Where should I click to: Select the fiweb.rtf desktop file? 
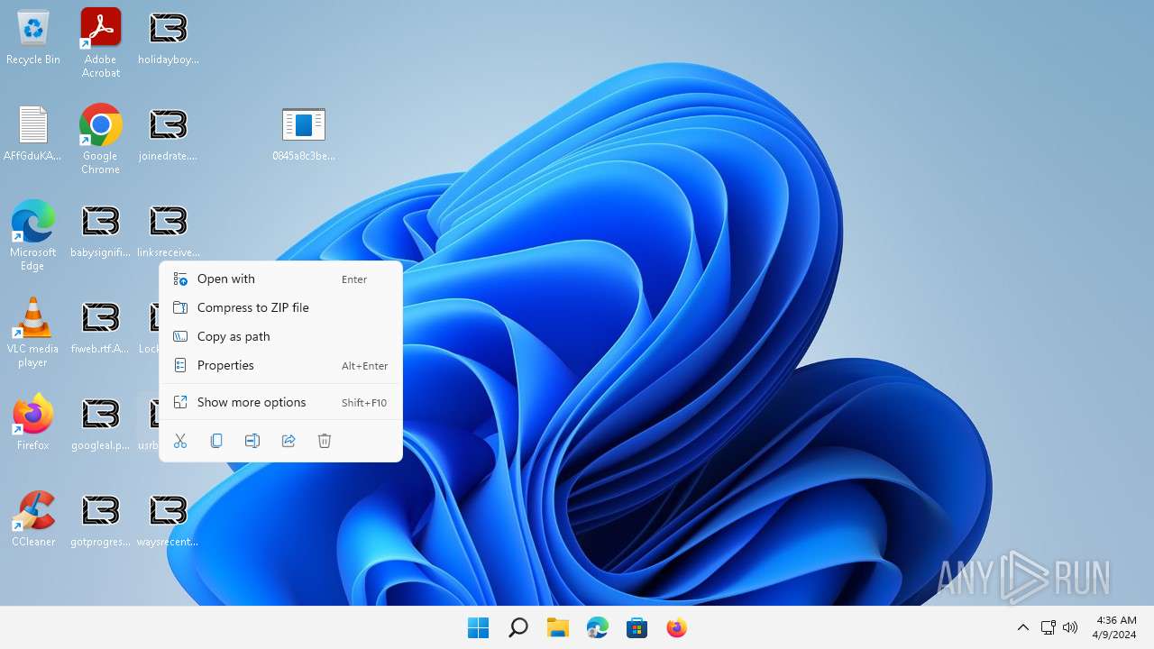coord(101,326)
